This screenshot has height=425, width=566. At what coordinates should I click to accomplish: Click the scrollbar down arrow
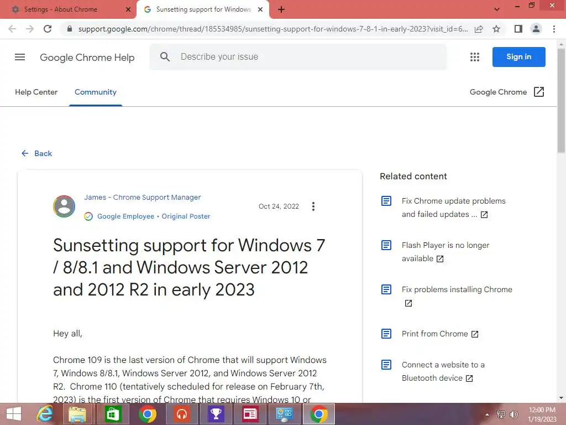click(562, 398)
